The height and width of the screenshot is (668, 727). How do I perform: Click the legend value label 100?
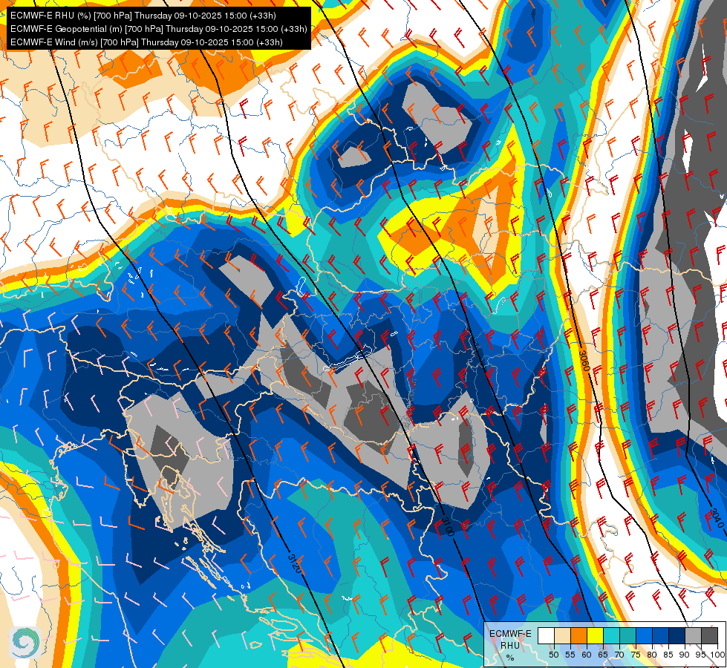717,655
